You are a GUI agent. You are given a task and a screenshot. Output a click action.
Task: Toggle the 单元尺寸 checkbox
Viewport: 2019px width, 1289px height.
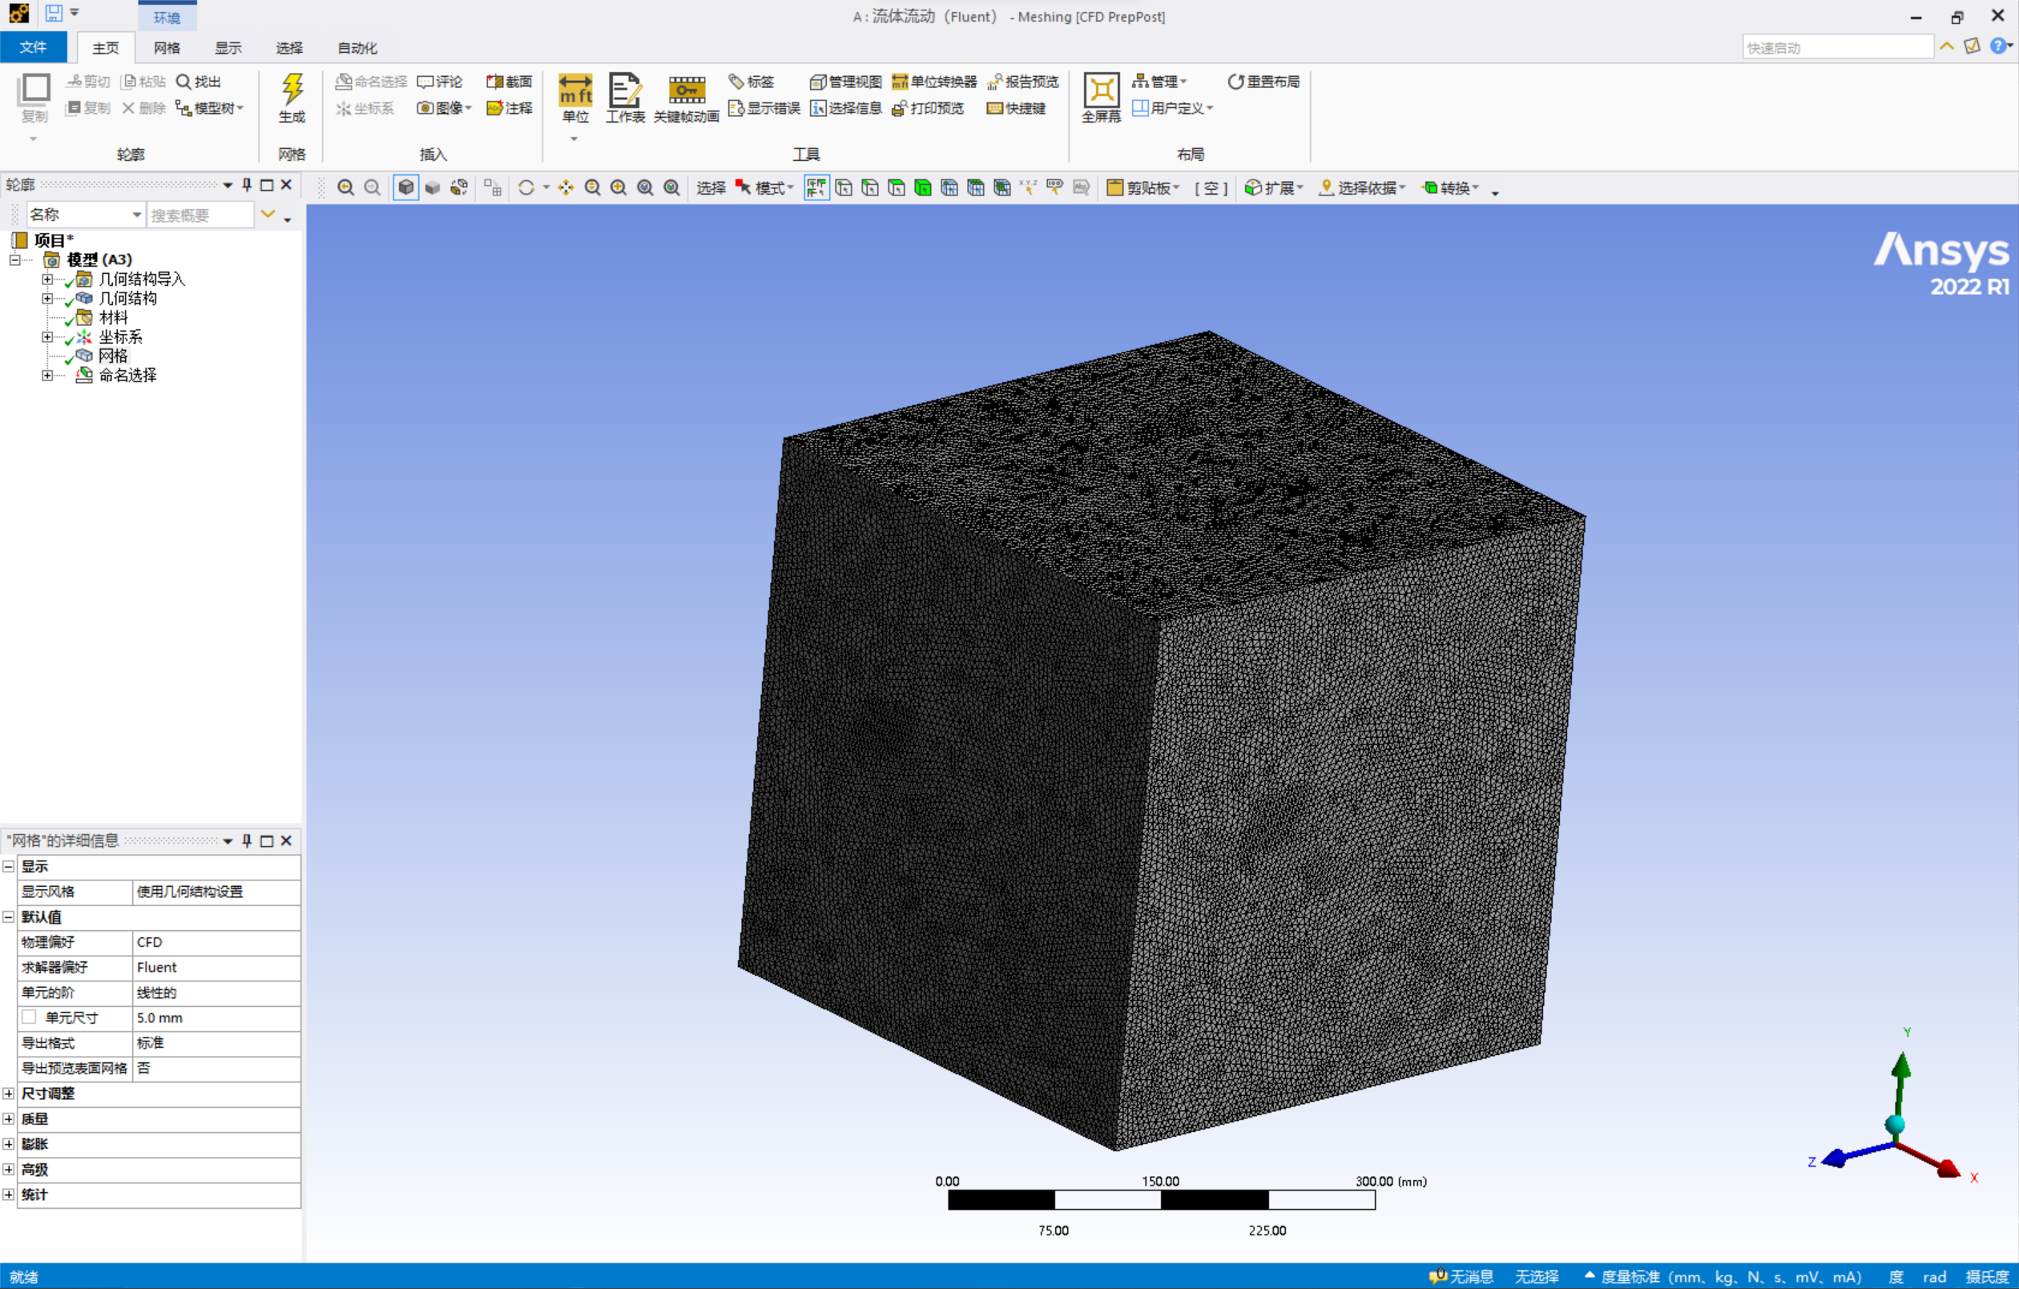(30, 1017)
